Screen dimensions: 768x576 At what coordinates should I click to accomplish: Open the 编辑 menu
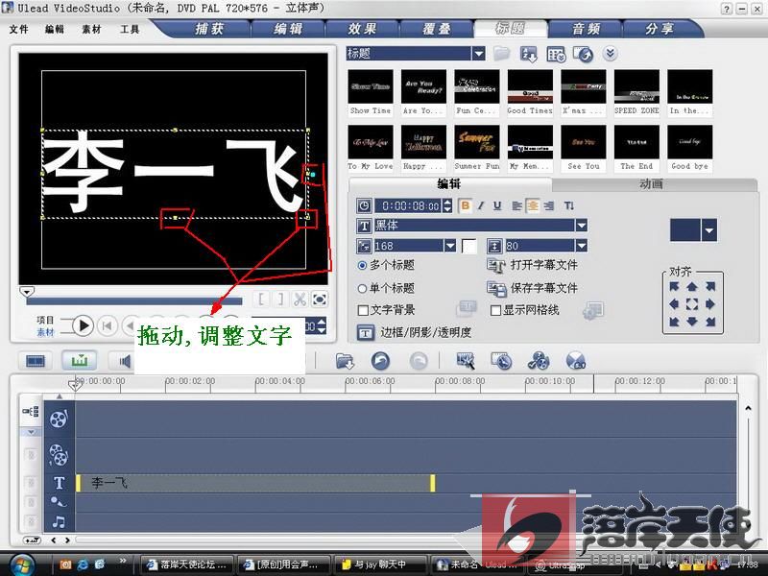pyautogui.click(x=55, y=30)
